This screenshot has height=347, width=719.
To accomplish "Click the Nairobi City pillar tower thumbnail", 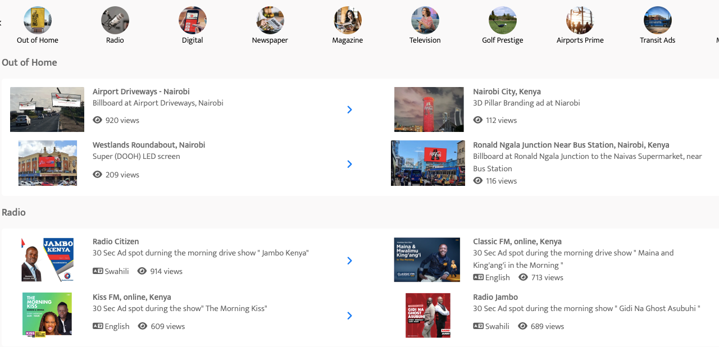I will tap(429, 109).
